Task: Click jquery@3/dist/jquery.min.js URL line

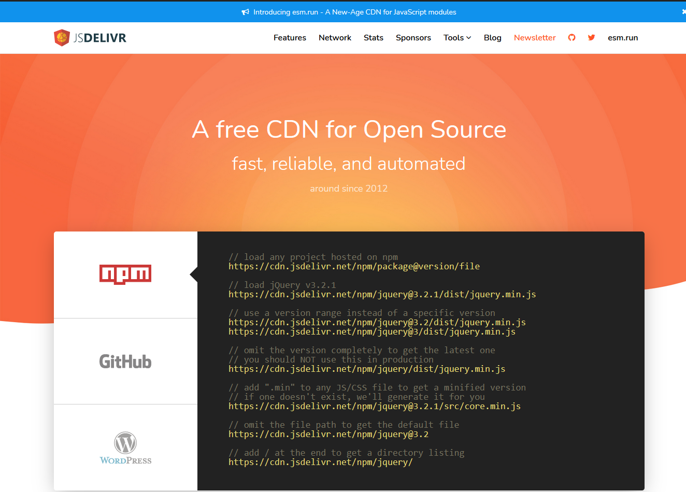Action: click(372, 331)
